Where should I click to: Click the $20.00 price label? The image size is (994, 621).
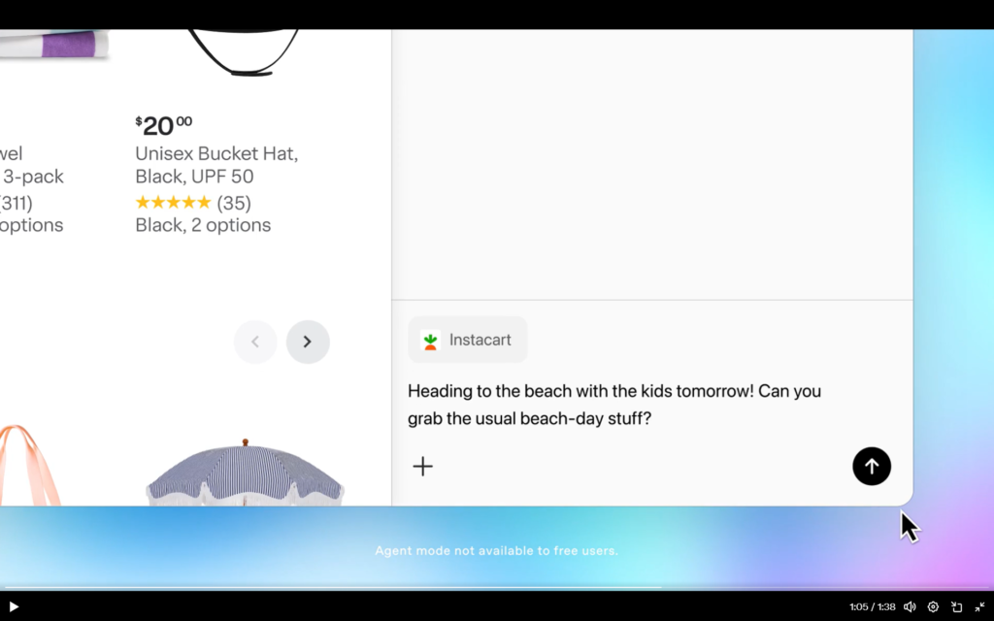point(161,123)
